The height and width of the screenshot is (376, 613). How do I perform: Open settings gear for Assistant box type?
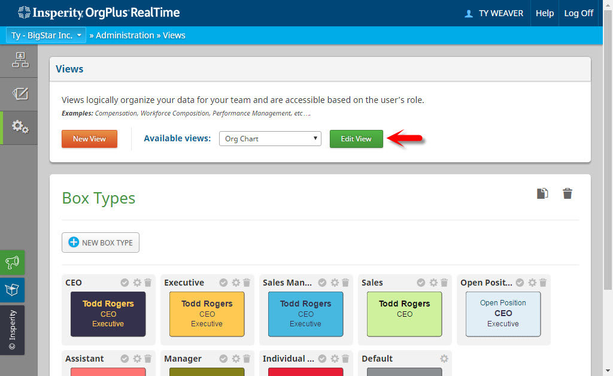tap(137, 359)
